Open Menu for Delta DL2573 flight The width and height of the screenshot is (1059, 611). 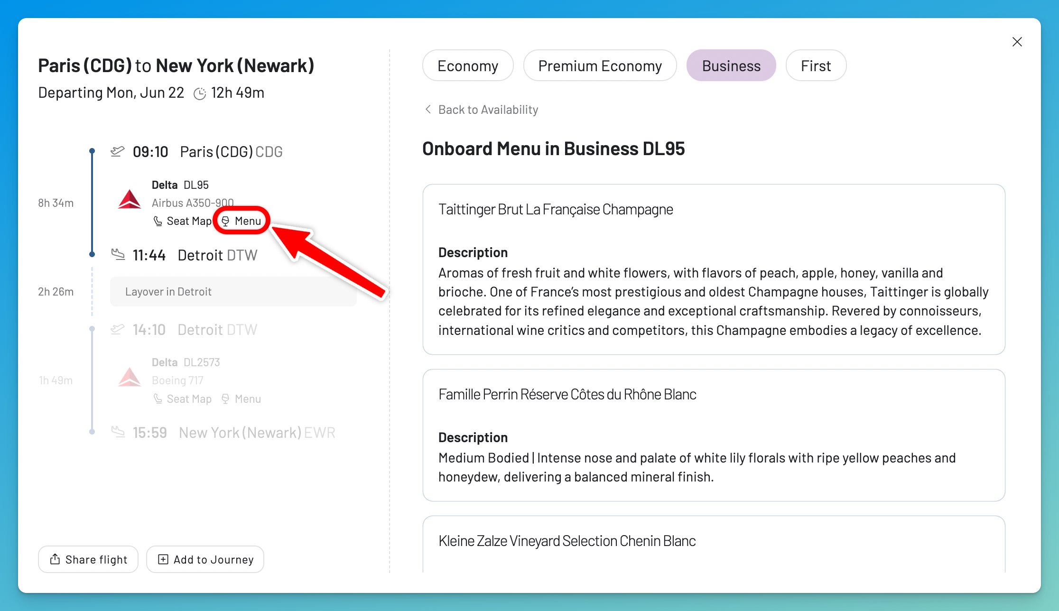[242, 399]
